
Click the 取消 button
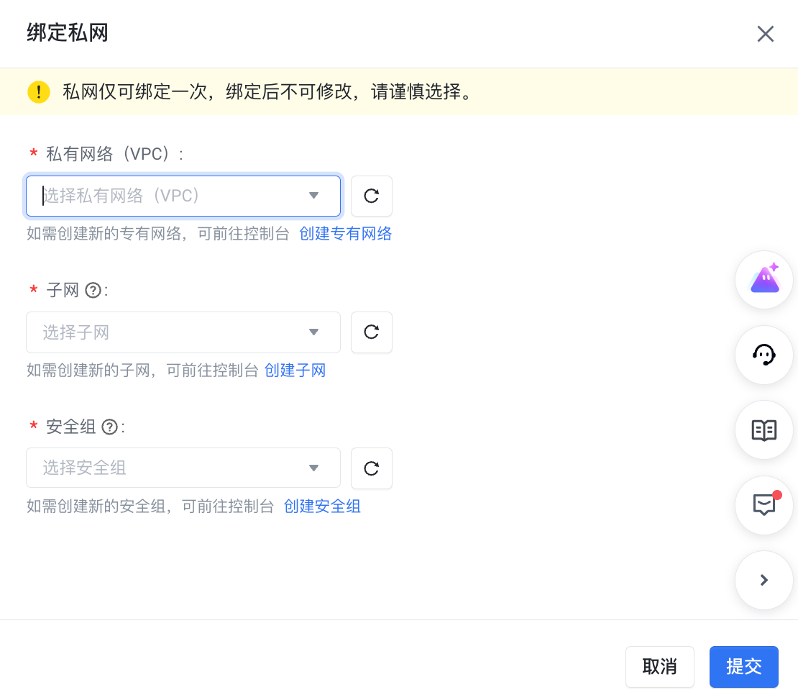pos(659,666)
